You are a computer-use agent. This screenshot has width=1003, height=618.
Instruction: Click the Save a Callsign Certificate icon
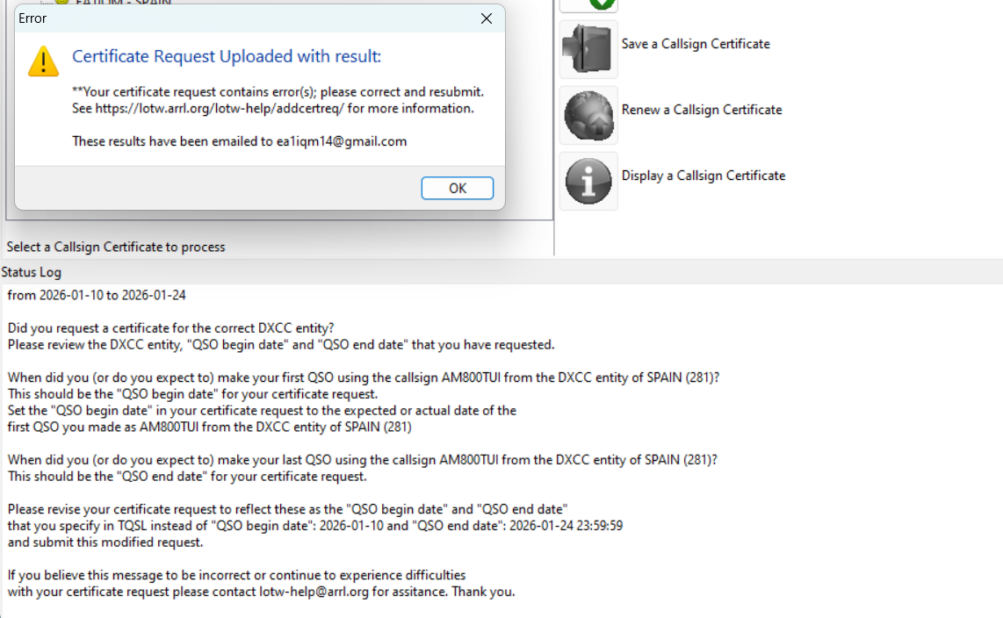click(x=588, y=49)
